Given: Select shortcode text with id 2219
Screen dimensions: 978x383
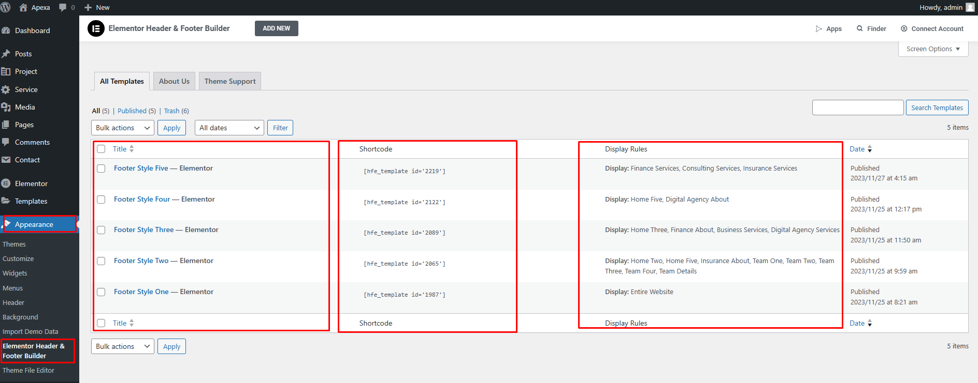Looking at the screenshot, I should point(405,171).
